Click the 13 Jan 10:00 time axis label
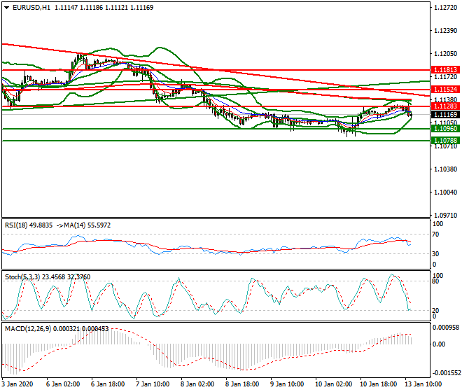This screenshot has height=392, width=462. coord(423,384)
